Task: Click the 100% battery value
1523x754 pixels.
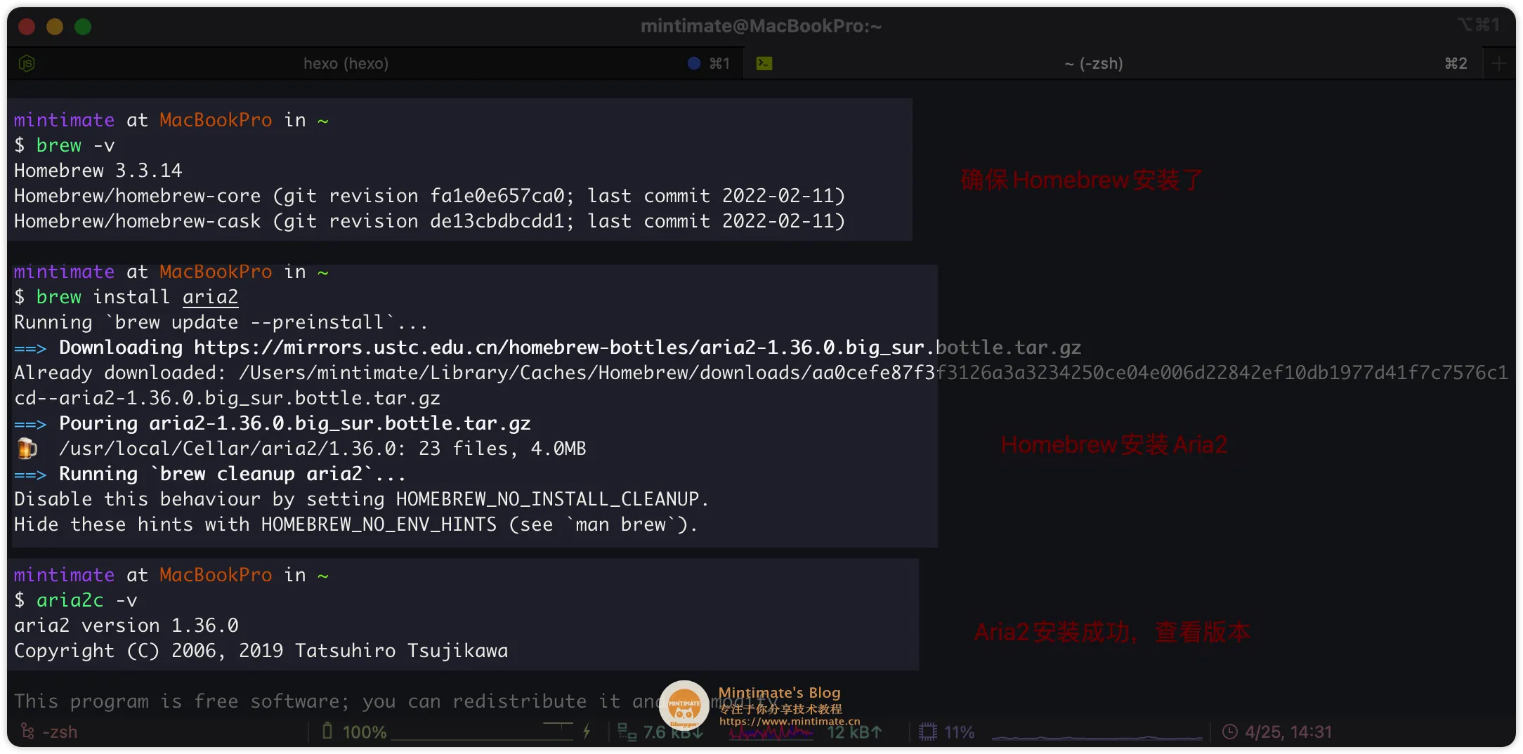Action: click(365, 732)
